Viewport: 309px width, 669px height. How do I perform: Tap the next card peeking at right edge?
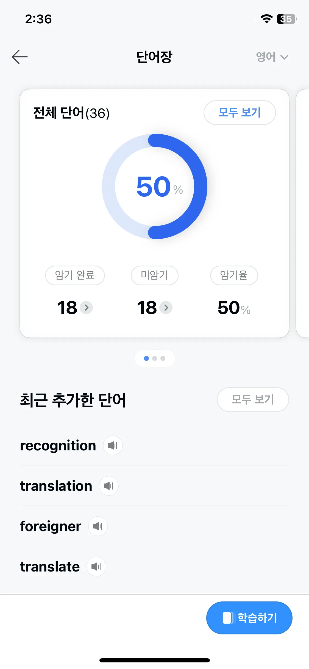click(302, 213)
